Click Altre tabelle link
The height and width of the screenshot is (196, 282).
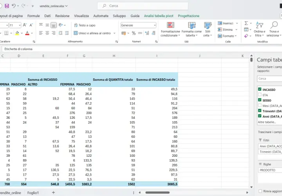267,122
